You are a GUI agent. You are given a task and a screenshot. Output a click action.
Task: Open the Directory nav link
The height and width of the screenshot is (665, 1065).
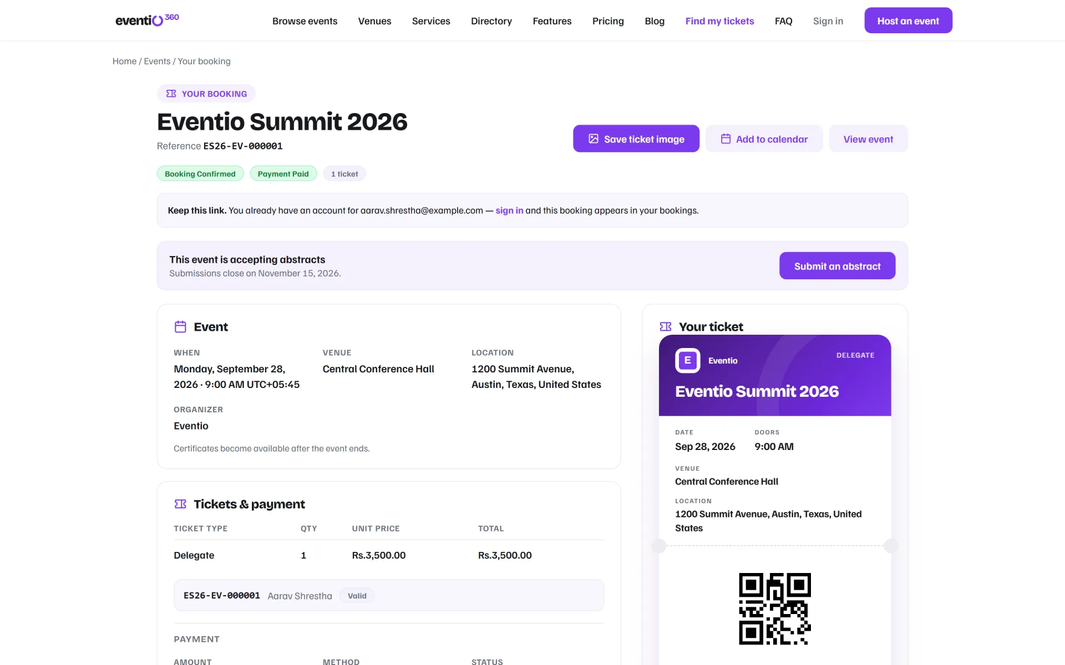(x=491, y=21)
